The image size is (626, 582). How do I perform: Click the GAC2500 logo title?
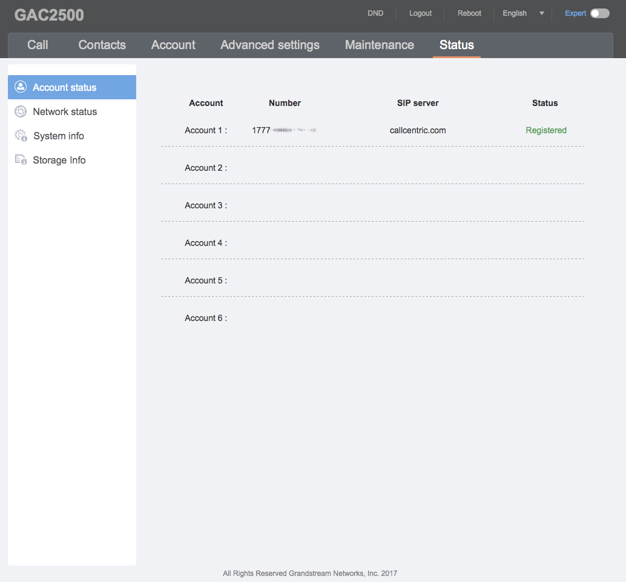(x=49, y=15)
